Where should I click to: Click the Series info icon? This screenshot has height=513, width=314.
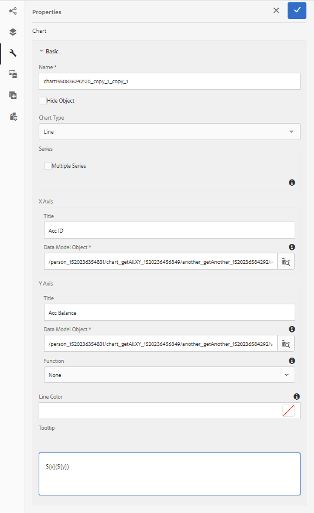(x=292, y=182)
